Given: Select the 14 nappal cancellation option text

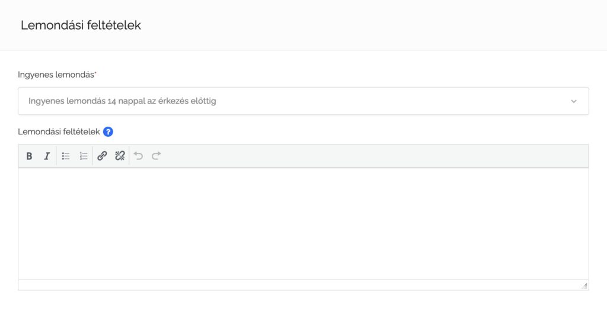Looking at the screenshot, I should 122,101.
